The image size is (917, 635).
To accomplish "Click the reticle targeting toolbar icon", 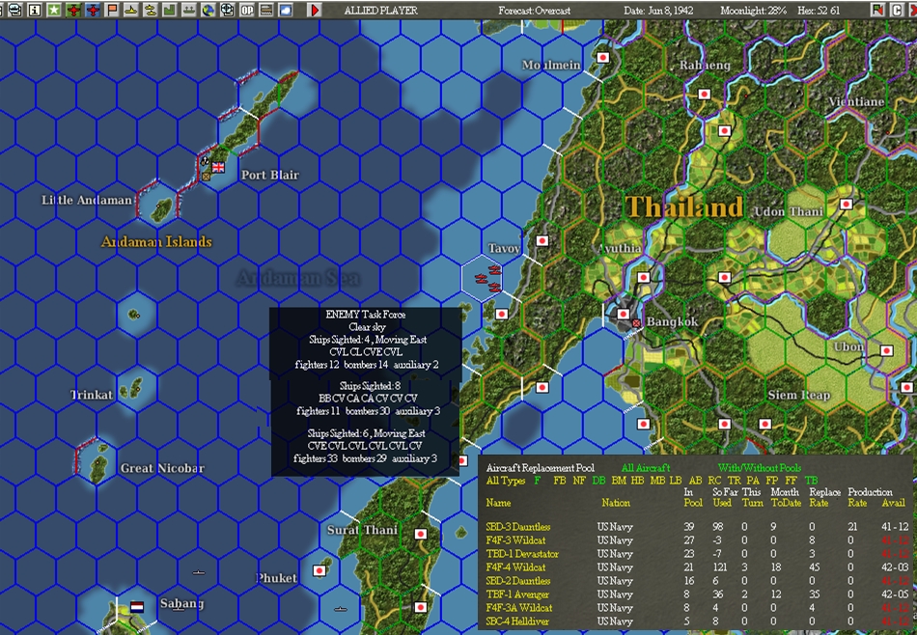I will [x=228, y=10].
